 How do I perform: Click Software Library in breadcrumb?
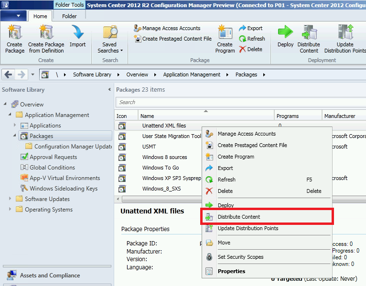(x=92, y=74)
